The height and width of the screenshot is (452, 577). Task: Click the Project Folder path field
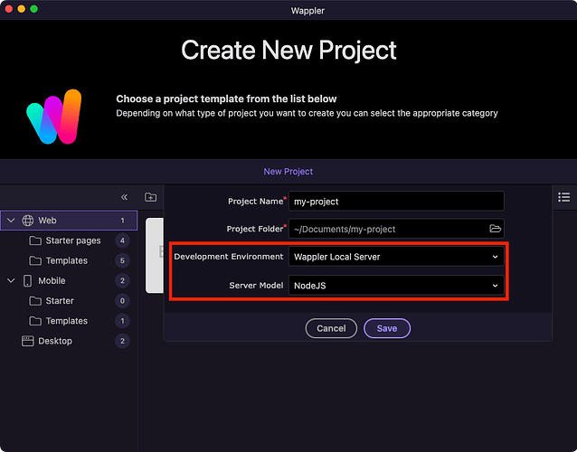coord(387,229)
